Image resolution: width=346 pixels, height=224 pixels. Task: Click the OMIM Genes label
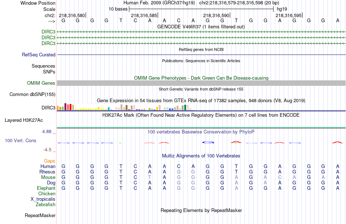point(41,83)
